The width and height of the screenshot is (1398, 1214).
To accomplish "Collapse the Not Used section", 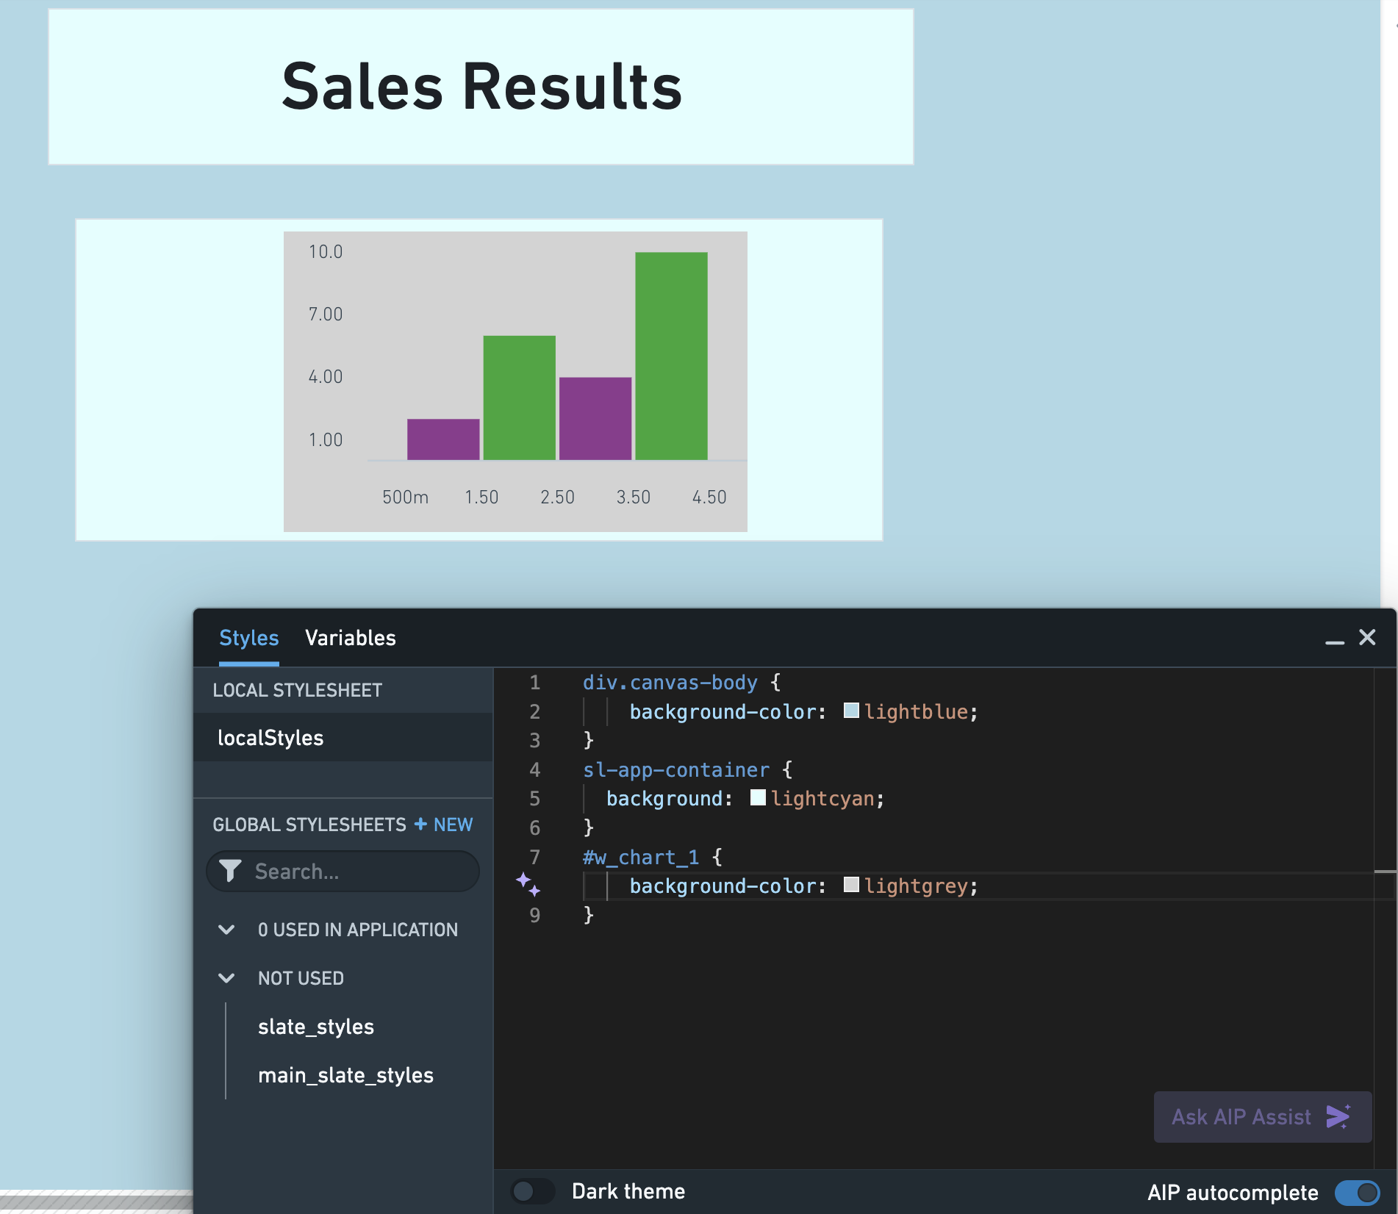I will point(226,978).
